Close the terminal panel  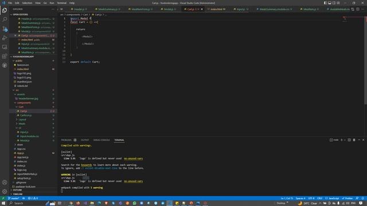(363, 140)
